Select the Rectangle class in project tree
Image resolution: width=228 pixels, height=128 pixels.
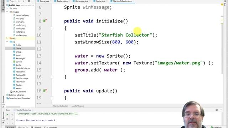(x=20, y=58)
